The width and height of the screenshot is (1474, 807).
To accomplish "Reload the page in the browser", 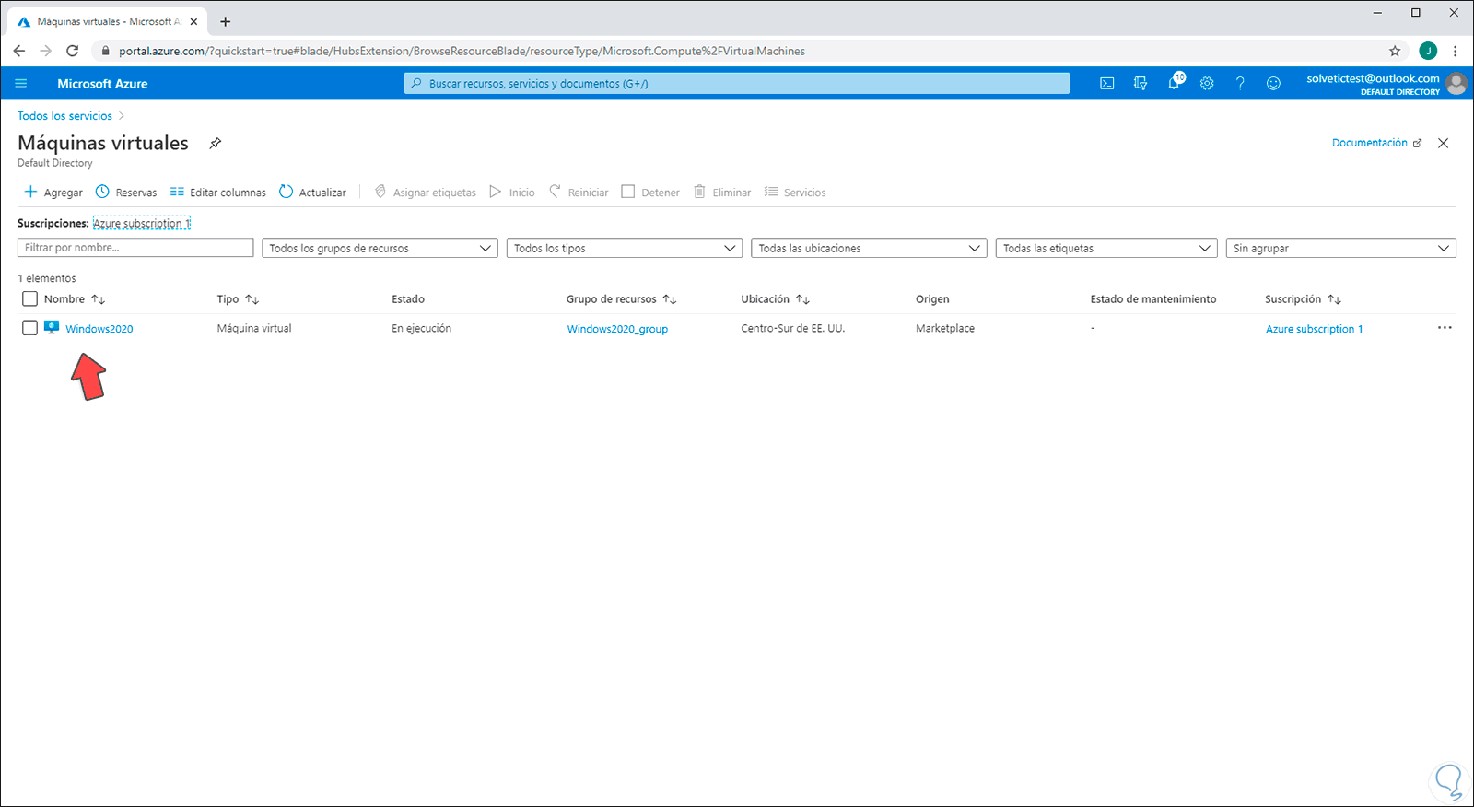I will pos(73,51).
